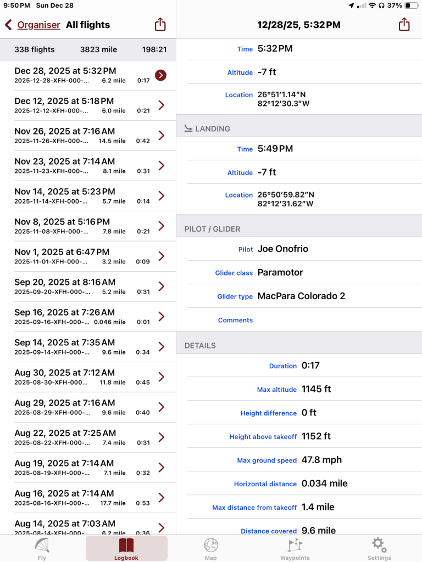Tap the back chevron beside Organiser

click(8, 25)
